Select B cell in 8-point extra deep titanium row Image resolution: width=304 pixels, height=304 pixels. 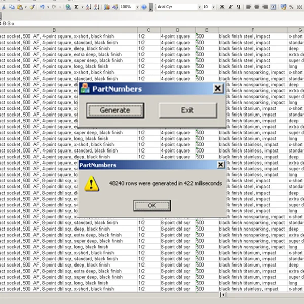point(68,271)
